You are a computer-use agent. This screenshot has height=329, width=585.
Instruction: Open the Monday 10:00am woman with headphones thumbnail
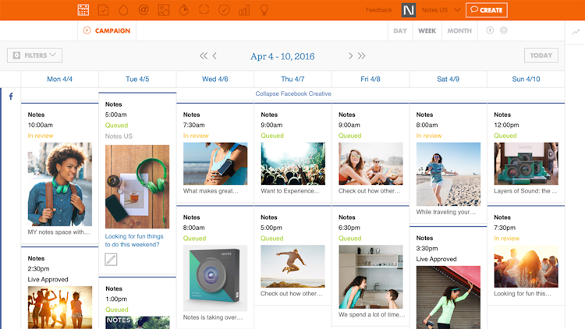(x=60, y=184)
